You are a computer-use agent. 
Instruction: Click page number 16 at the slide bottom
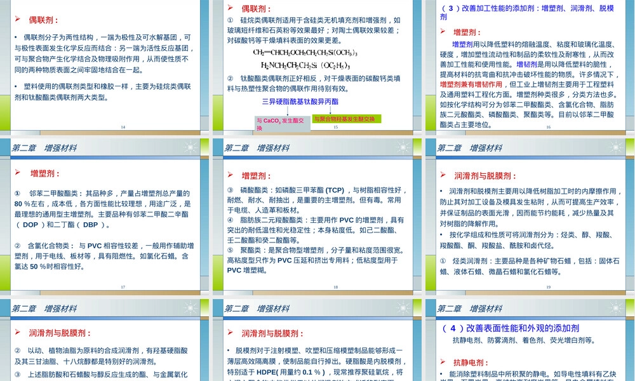[549, 127]
